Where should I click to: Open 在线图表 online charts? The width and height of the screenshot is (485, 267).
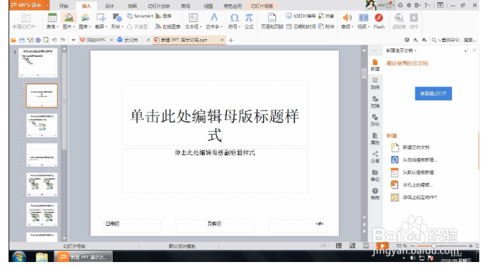[168, 27]
